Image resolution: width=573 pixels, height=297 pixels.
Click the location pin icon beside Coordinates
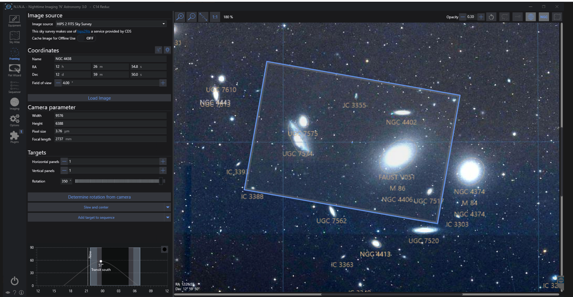pyautogui.click(x=167, y=50)
